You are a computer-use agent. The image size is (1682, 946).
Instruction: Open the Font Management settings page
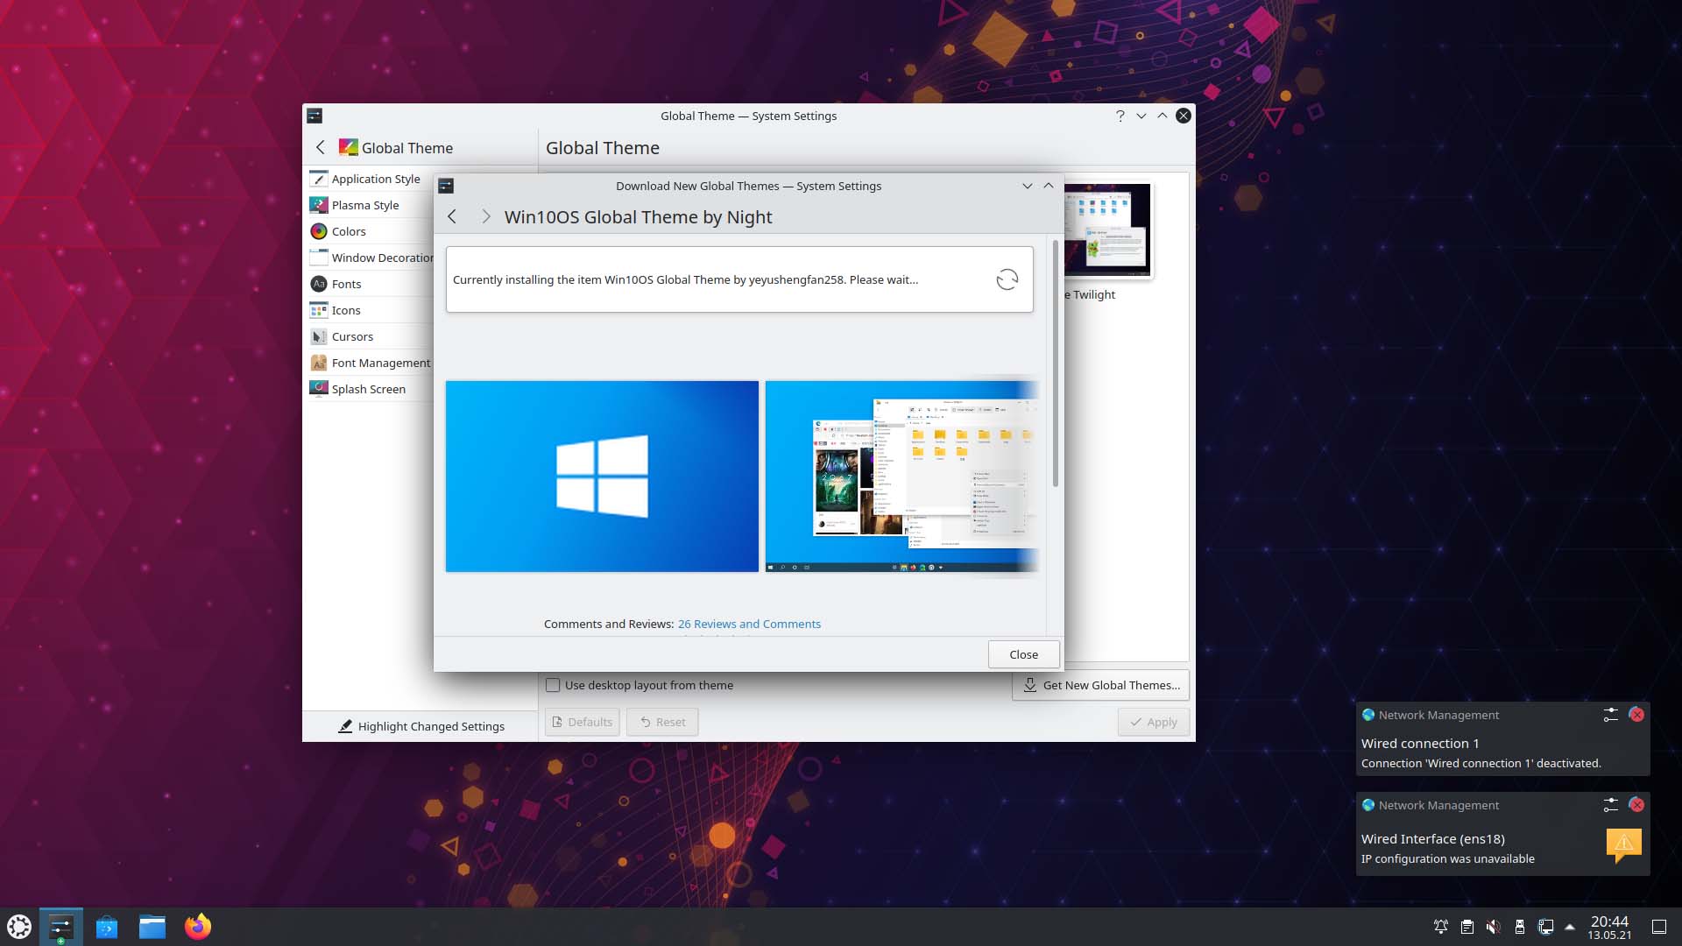coord(370,363)
